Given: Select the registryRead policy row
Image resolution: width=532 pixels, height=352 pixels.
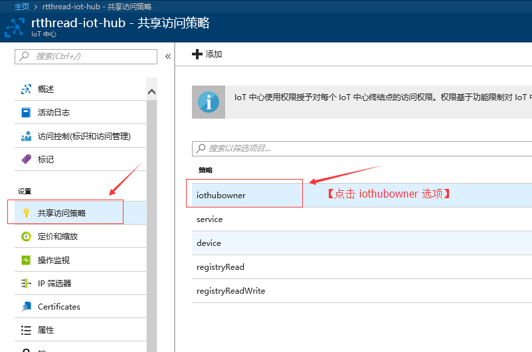Looking at the screenshot, I should point(362,267).
